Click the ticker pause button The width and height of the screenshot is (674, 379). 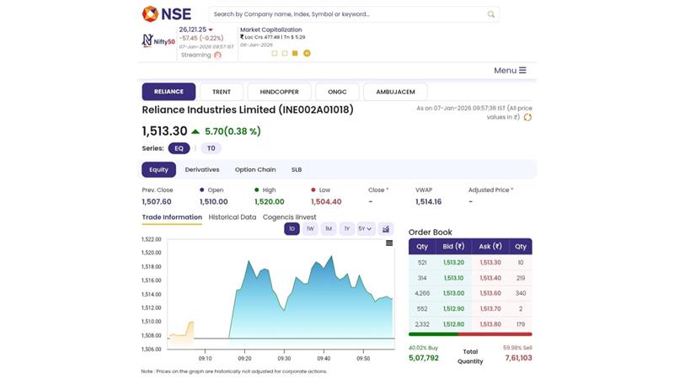pyautogui.click(x=307, y=53)
